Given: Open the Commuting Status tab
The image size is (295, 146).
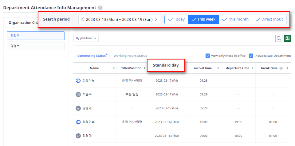Looking at the screenshot, I should coord(91,56).
